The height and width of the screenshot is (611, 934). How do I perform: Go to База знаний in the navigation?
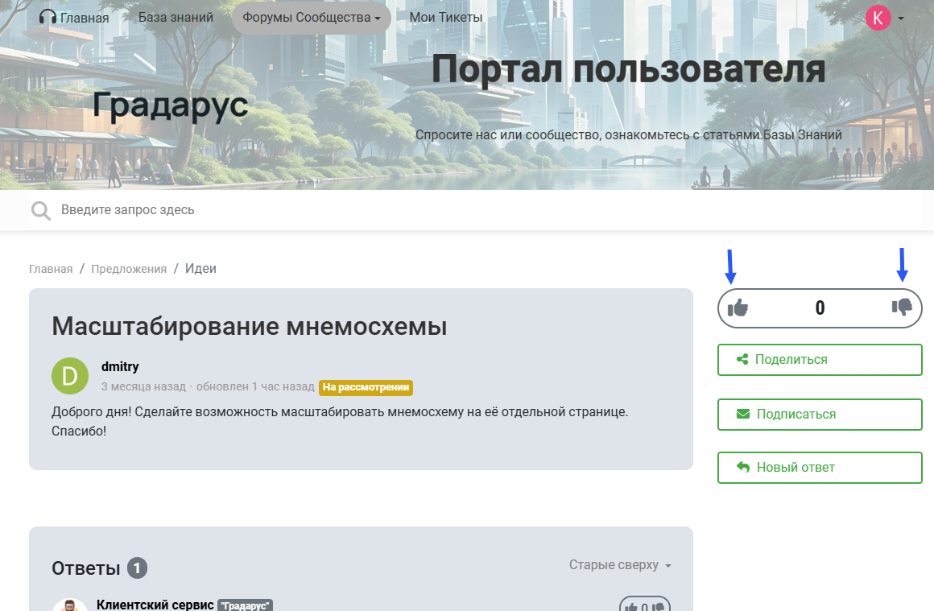176,17
